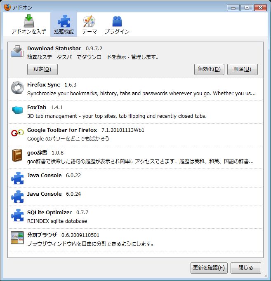
Task: Click the Firefox logo in title bar
Action: click(x=7, y=7)
